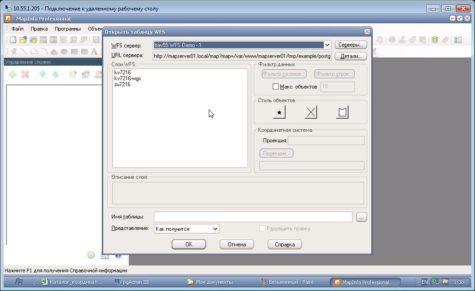Click the label tag tool icon

click(x=412, y=40)
